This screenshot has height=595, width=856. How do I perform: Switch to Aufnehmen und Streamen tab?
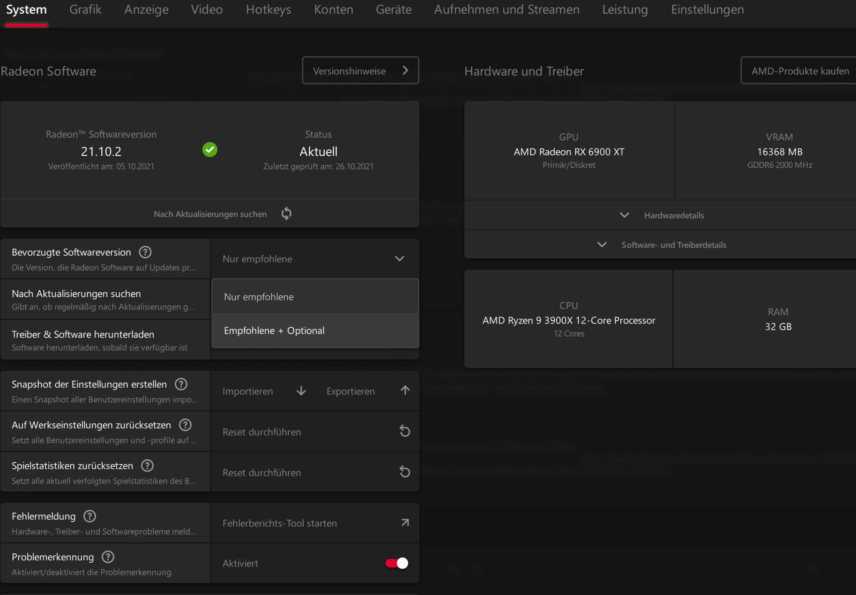[507, 10]
